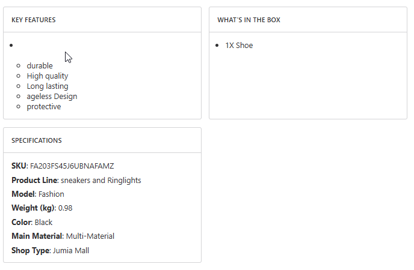Click the 'protective' list entry

click(44, 106)
